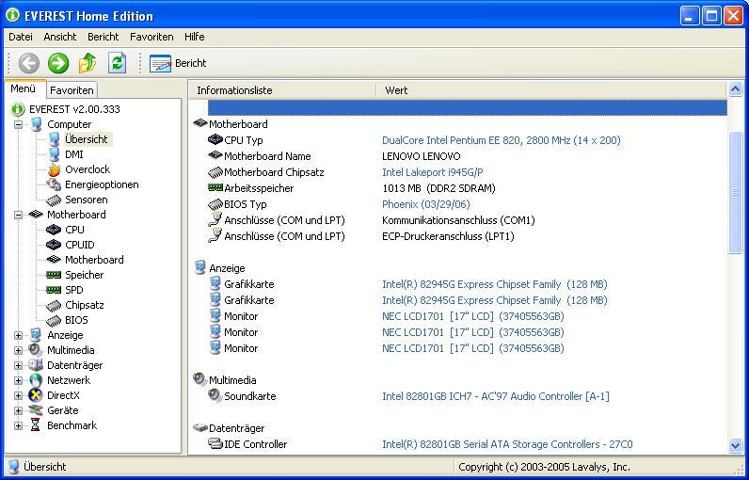This screenshot has width=749, height=480.
Task: Open the Hilfe menu
Action: pos(195,37)
